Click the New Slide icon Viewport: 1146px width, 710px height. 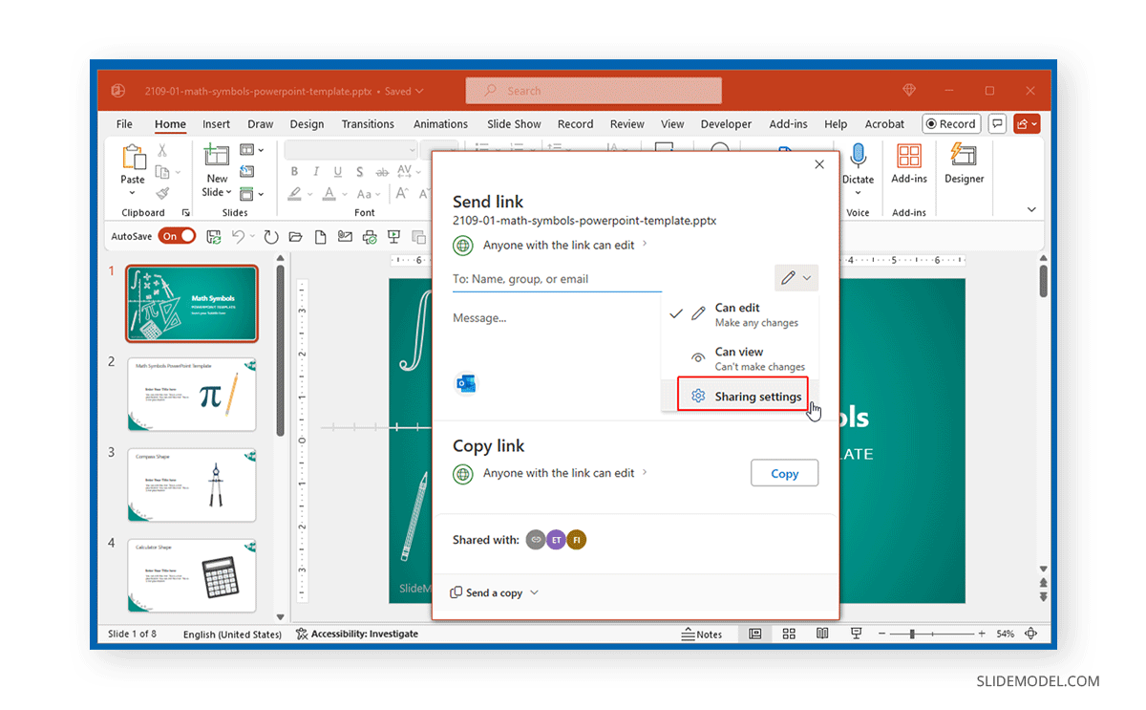click(217, 156)
